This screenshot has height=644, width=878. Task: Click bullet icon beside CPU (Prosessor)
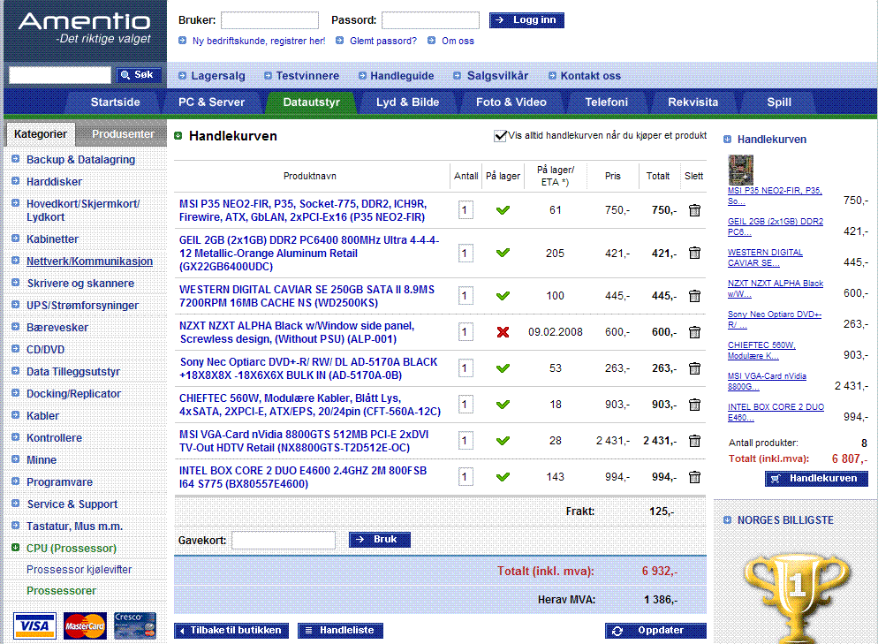click(x=16, y=548)
